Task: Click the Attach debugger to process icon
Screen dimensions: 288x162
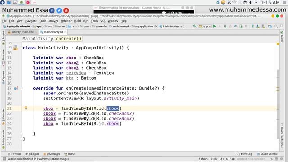Action: point(241,26)
